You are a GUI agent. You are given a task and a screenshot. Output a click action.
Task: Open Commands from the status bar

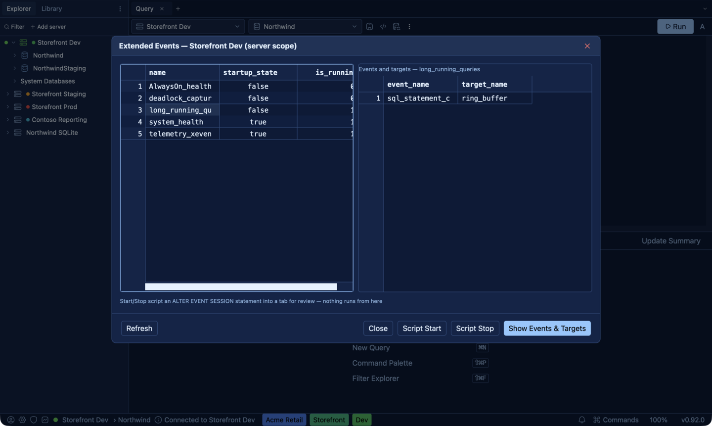(x=616, y=420)
